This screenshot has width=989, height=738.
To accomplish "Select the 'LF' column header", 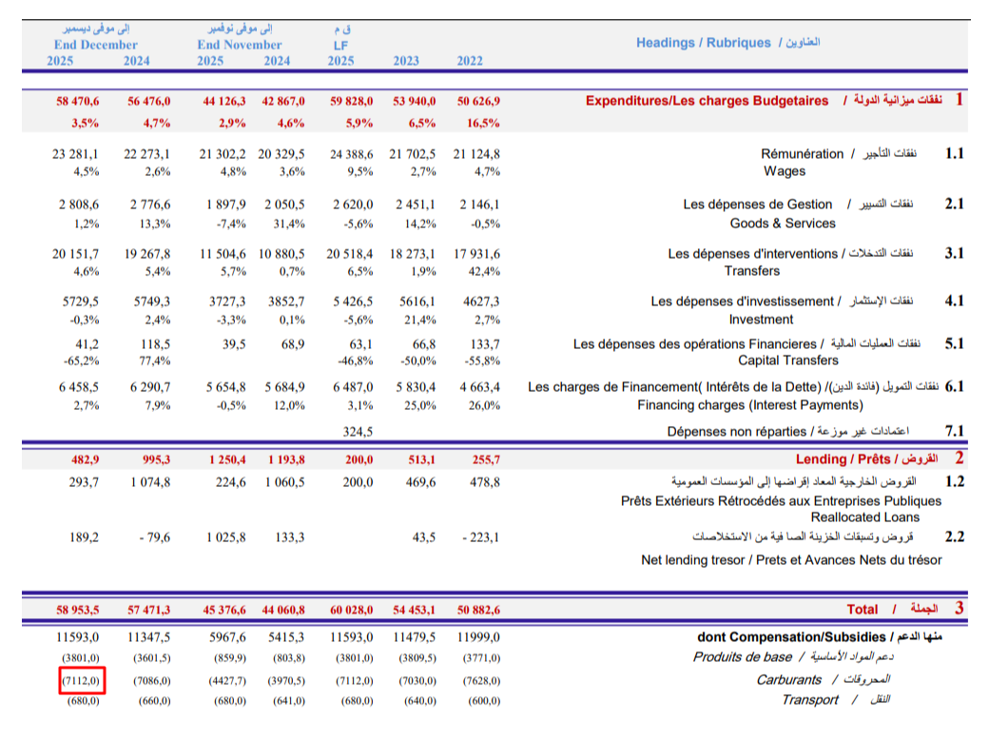I will point(340,45).
